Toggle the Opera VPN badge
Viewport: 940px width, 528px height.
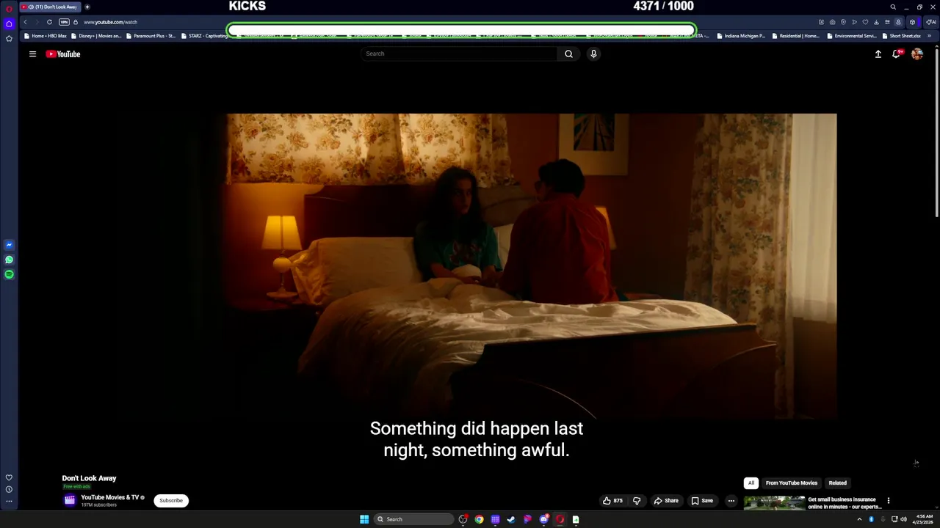click(x=64, y=22)
